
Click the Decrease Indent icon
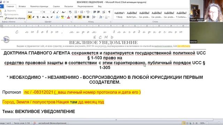[94, 12]
